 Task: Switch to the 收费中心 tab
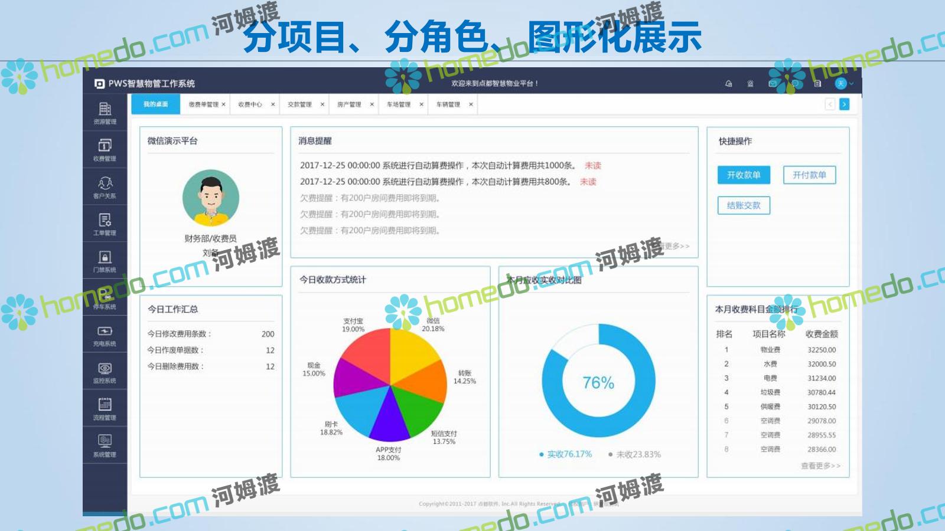tap(250, 104)
